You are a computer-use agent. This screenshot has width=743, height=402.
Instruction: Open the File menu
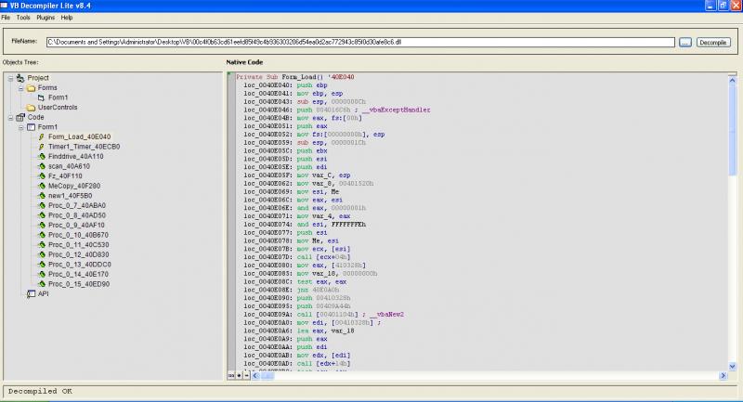click(6, 18)
